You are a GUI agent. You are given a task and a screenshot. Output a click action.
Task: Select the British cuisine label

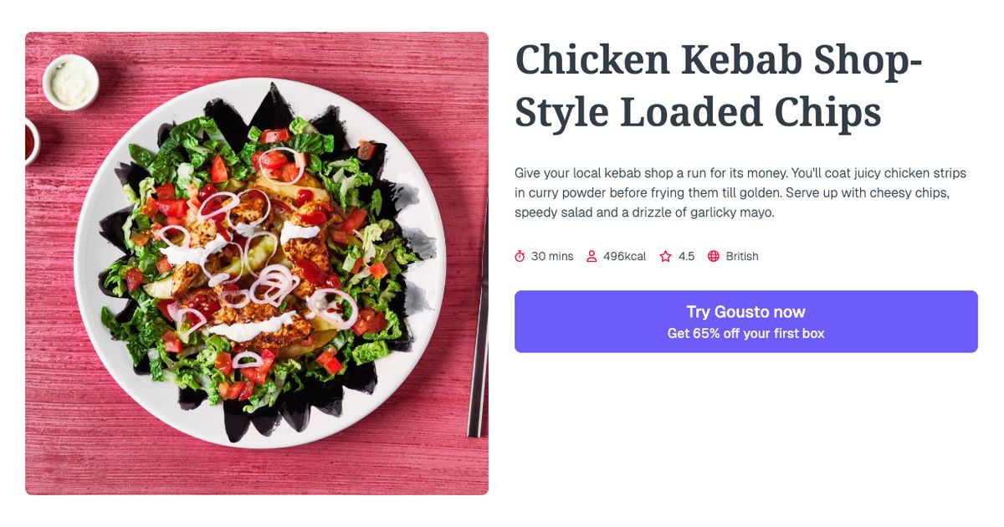coord(743,256)
